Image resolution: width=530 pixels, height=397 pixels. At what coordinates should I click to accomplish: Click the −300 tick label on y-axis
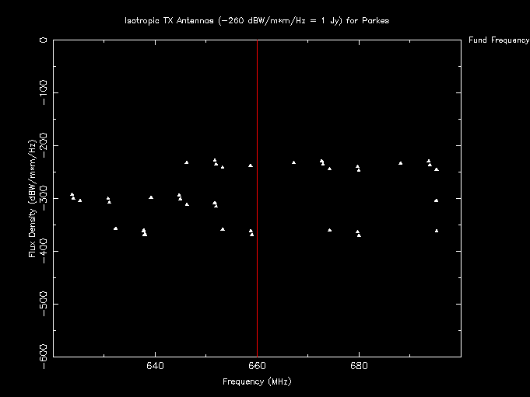click(44, 197)
